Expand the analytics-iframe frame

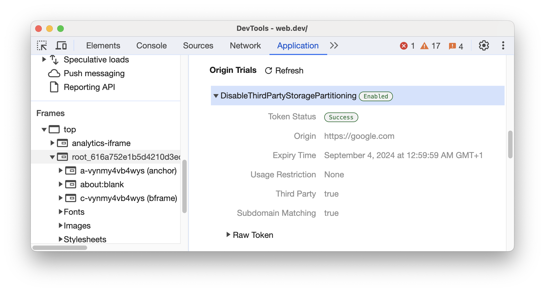52,143
